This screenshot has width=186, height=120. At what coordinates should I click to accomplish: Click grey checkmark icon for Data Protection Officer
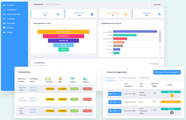coord(172,113)
